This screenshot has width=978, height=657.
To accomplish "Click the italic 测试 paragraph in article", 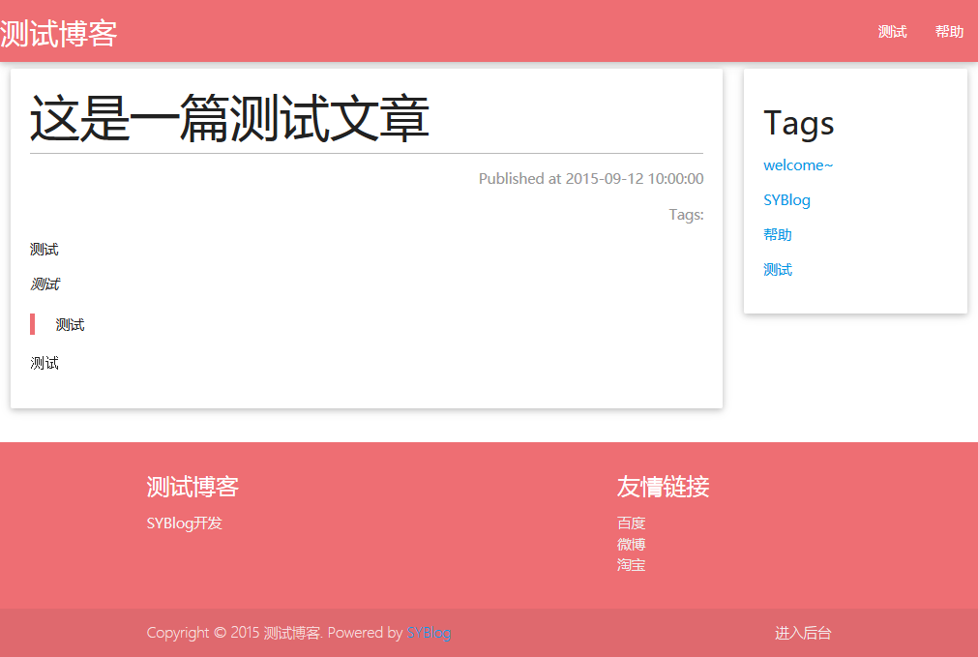I will click(x=44, y=284).
